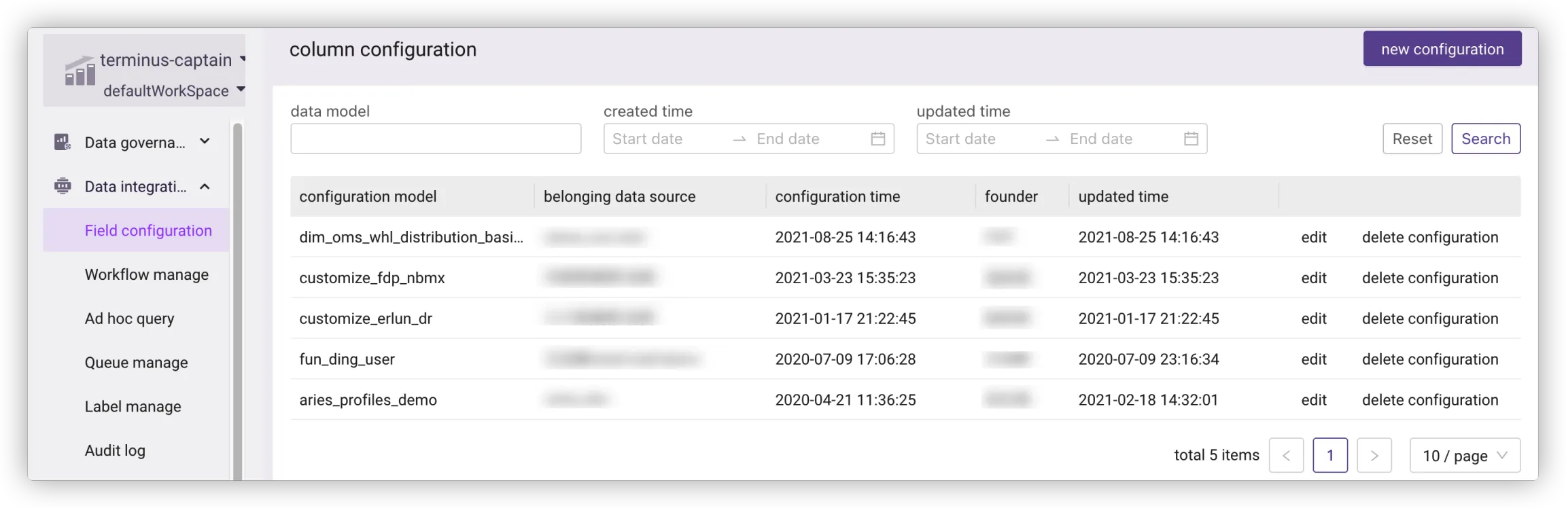
Task: Click edit for fun_ding_user row
Action: pyautogui.click(x=1314, y=359)
